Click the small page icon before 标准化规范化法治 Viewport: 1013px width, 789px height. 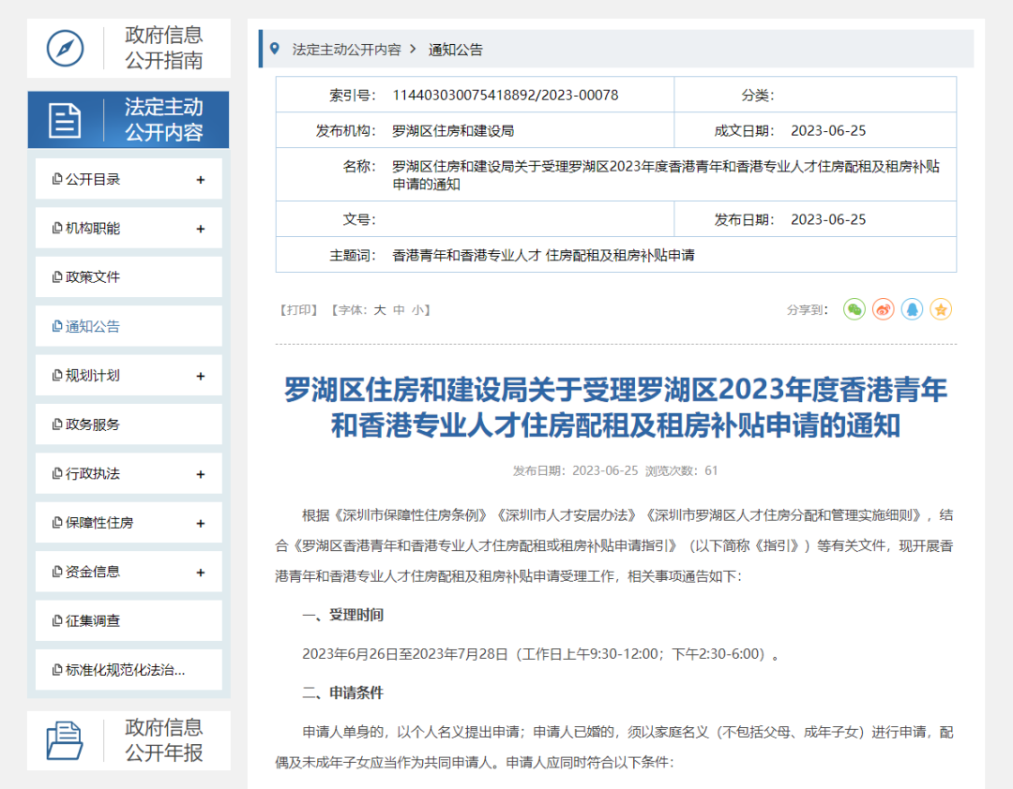tap(57, 670)
